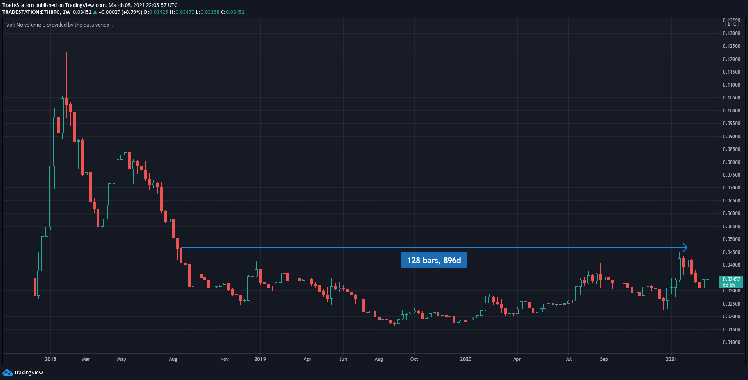748x380 pixels.
Task: Click the 2021 label on time axis
Action: pos(671,359)
